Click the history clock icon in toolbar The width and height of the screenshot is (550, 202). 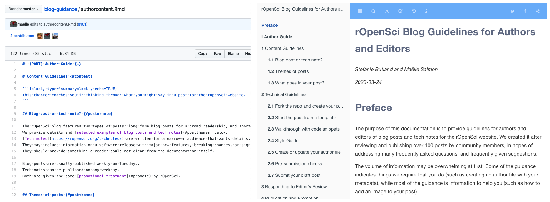tap(414, 11)
